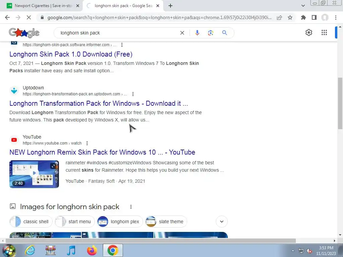This screenshot has height=257, width=343.
Task: Click the image results strip preview
Action: pyautogui.click(x=119, y=235)
